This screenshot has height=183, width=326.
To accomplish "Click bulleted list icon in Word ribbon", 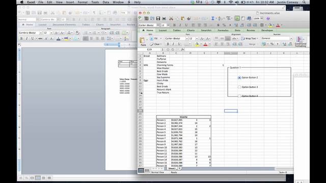I will (x=86, y=33).
